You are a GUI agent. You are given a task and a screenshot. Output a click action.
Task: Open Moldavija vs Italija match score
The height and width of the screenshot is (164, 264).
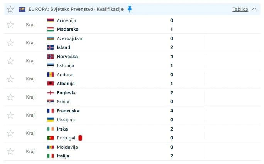coord(171,151)
